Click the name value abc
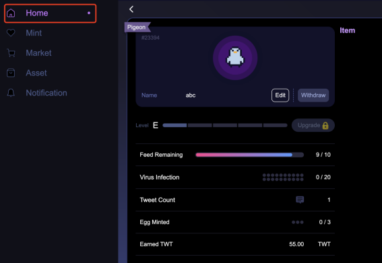The height and width of the screenshot is (263, 382). click(191, 95)
